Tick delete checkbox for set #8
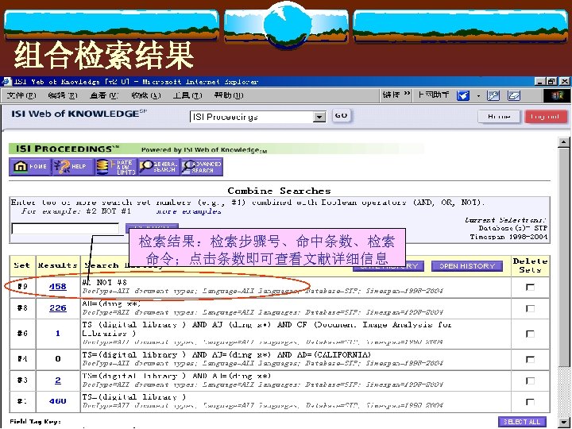572x429 pixels. click(530, 308)
